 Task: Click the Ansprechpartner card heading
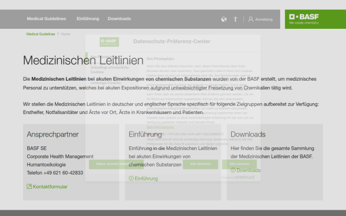[x=52, y=134]
